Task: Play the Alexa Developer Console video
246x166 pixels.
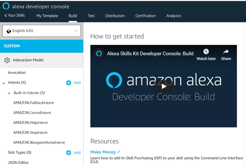Action: click(x=163, y=86)
